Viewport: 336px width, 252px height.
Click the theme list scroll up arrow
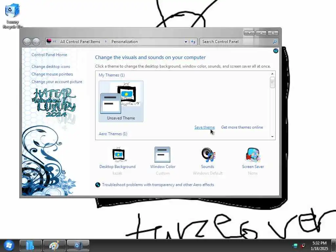click(272, 74)
